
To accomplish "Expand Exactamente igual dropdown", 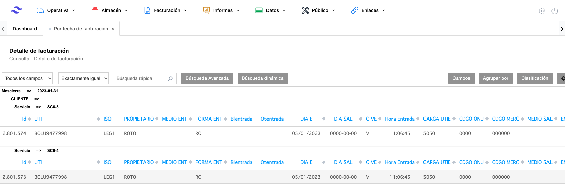I will pyautogui.click(x=84, y=78).
